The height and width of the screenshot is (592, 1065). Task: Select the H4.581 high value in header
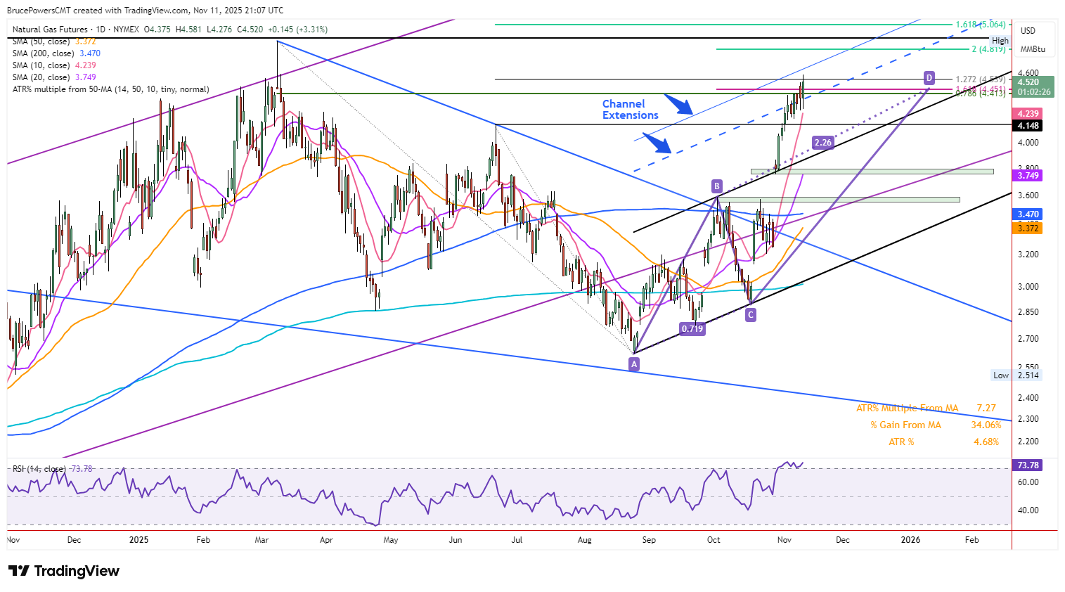[188, 30]
